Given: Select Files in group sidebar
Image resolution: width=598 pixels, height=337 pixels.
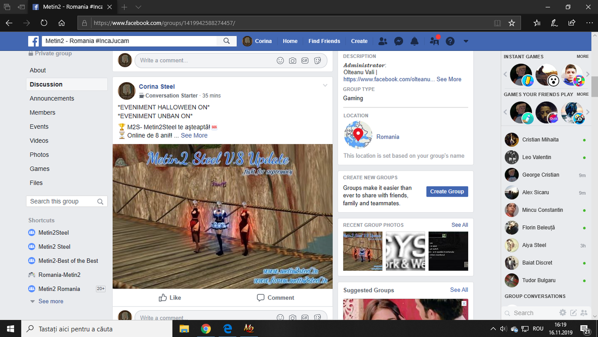Looking at the screenshot, I should (x=36, y=183).
